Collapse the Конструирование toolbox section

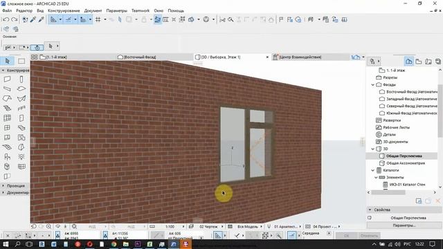click(x=3, y=71)
